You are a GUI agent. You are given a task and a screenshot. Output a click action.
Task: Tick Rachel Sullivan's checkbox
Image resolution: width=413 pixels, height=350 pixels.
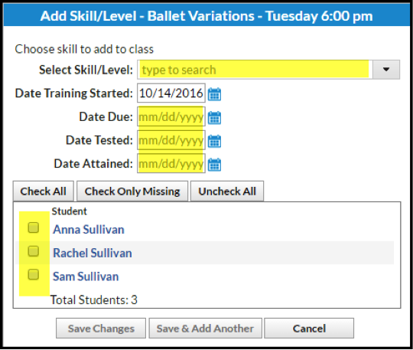pyautogui.click(x=34, y=251)
